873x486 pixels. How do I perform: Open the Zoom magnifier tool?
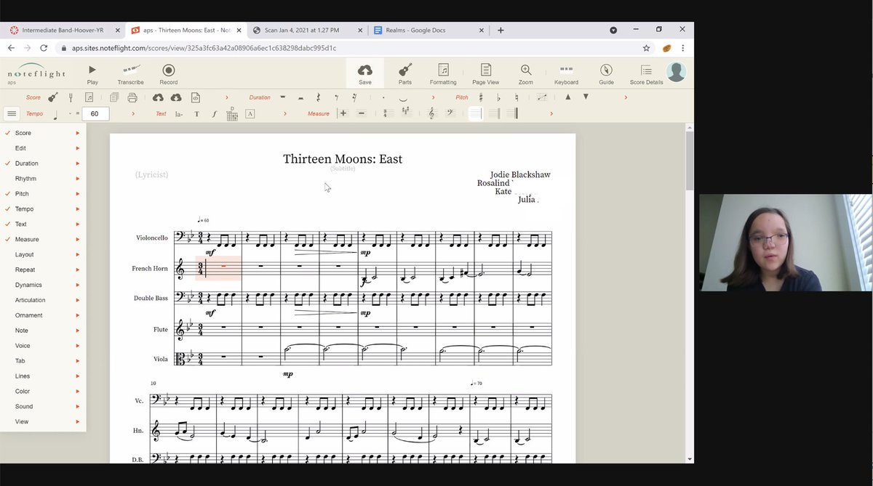[525, 73]
